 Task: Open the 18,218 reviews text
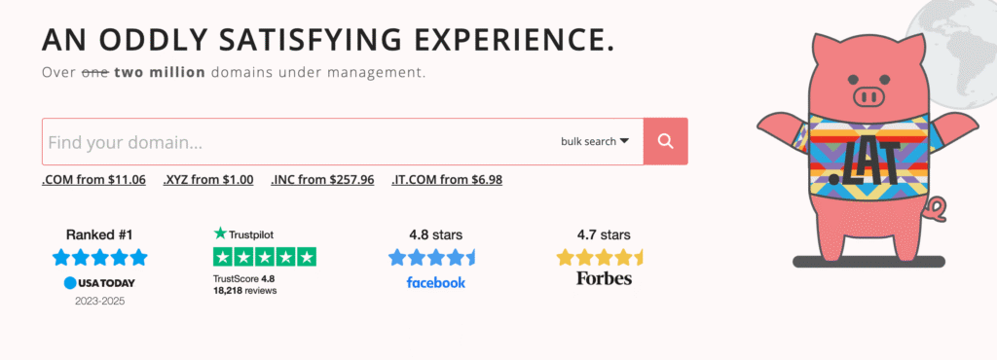coord(244,290)
